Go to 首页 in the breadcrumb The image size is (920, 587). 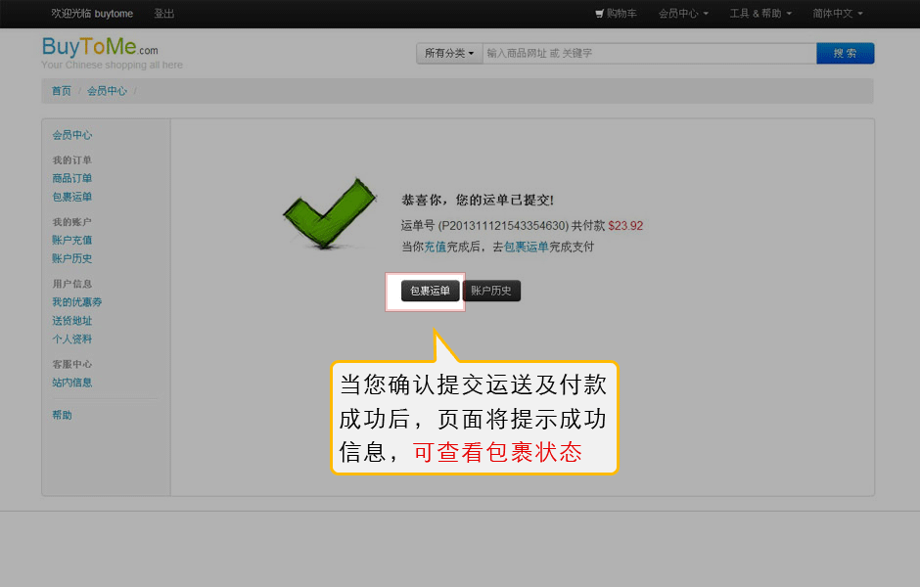click(x=62, y=91)
